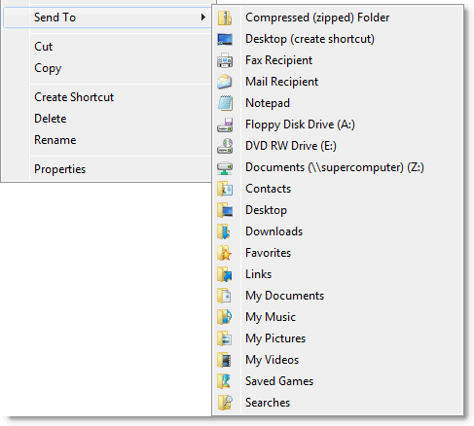
Task: Click the Fax Recipient fax machine icon
Action: tap(225, 60)
